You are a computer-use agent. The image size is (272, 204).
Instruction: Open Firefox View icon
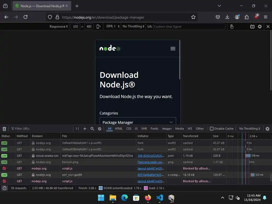5,6
